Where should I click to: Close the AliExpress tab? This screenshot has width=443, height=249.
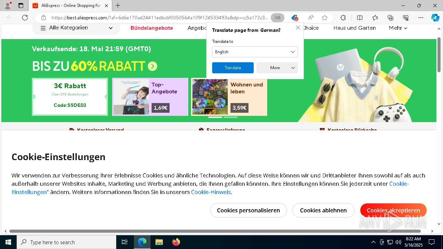(107, 6)
